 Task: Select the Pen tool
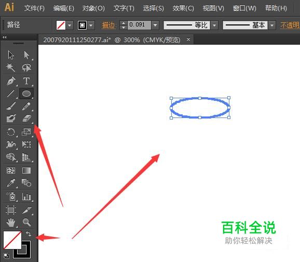pyautogui.click(x=11, y=81)
